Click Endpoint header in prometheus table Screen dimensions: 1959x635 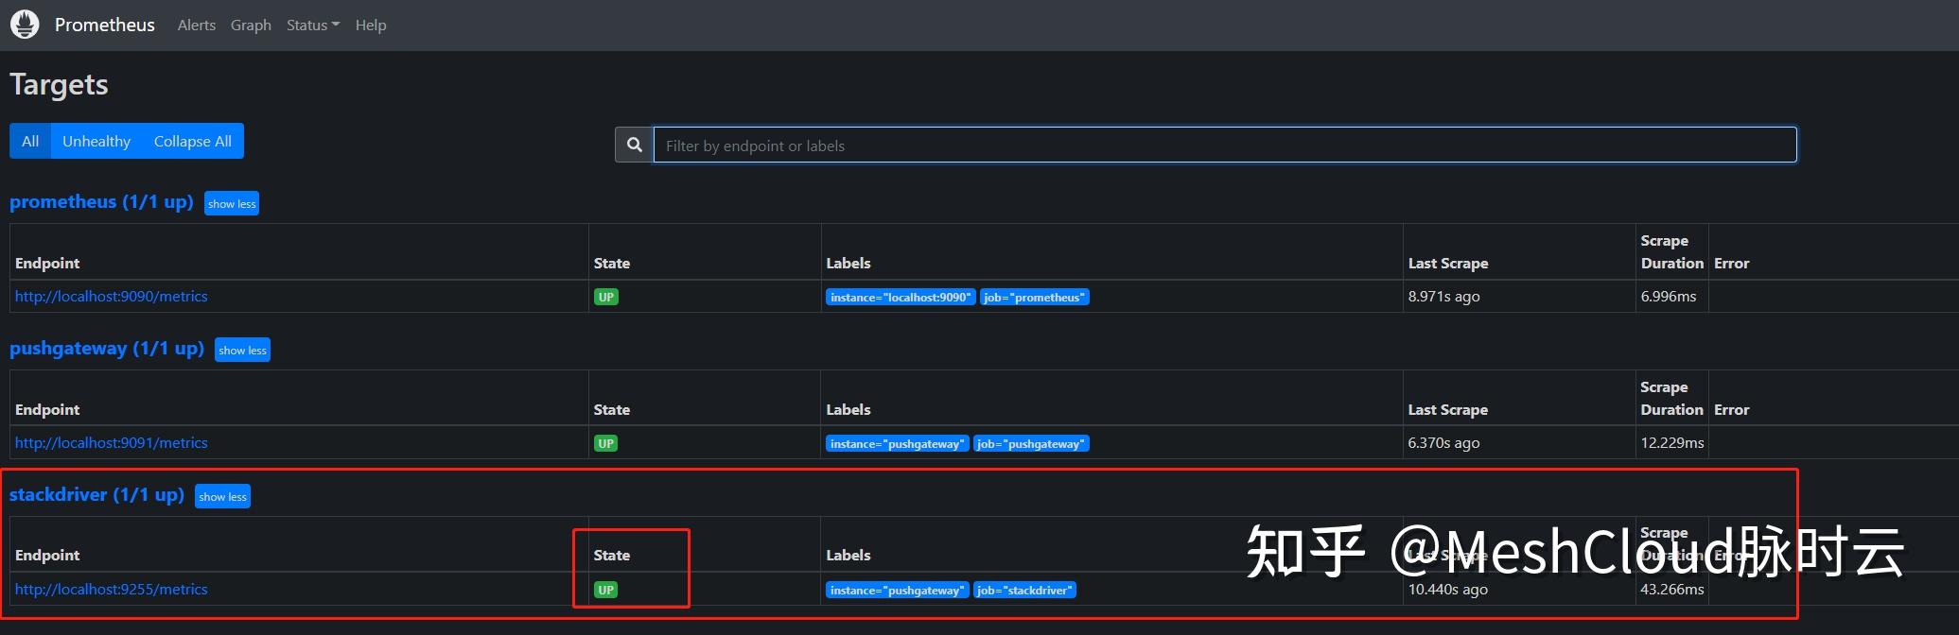click(47, 263)
